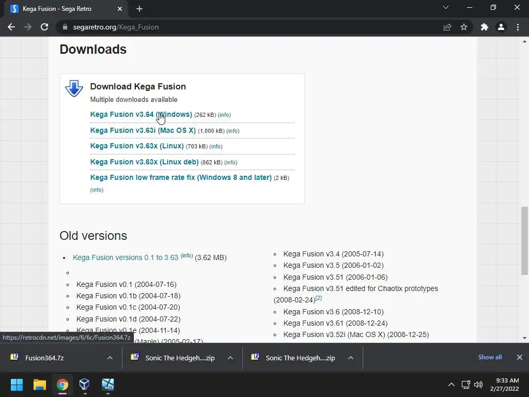Open the tab search dropdown
529x397 pixels.
tap(446, 7)
